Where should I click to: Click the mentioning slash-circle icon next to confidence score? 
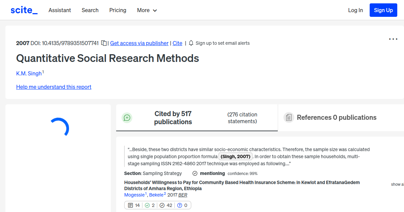point(195,173)
